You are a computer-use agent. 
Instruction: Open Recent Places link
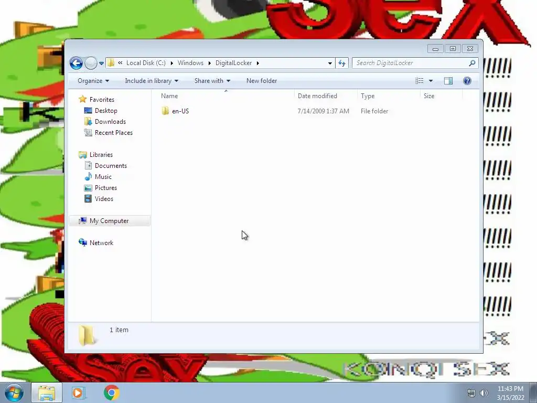pyautogui.click(x=114, y=133)
